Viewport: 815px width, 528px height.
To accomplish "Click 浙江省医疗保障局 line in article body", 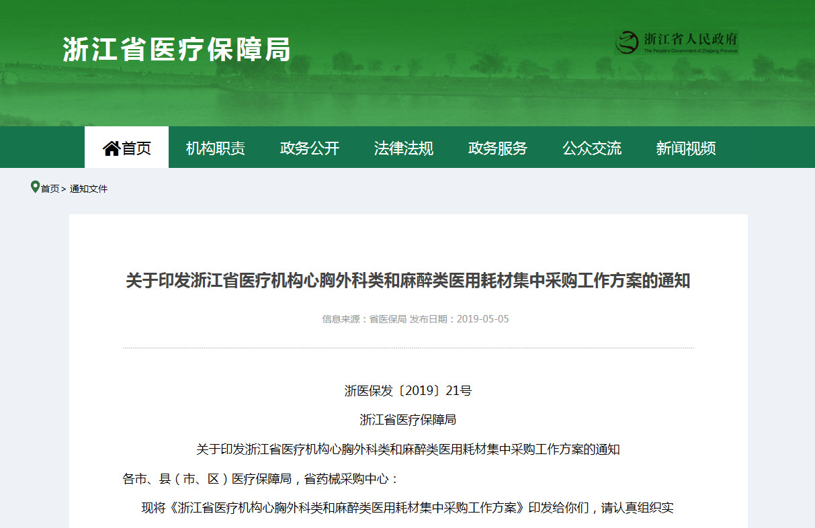I will [408, 420].
